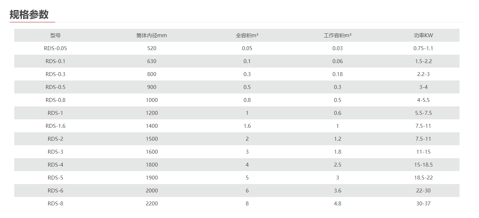Screen dimensions: 479x218
Task: Select power value 30-37
Action: pos(423,203)
